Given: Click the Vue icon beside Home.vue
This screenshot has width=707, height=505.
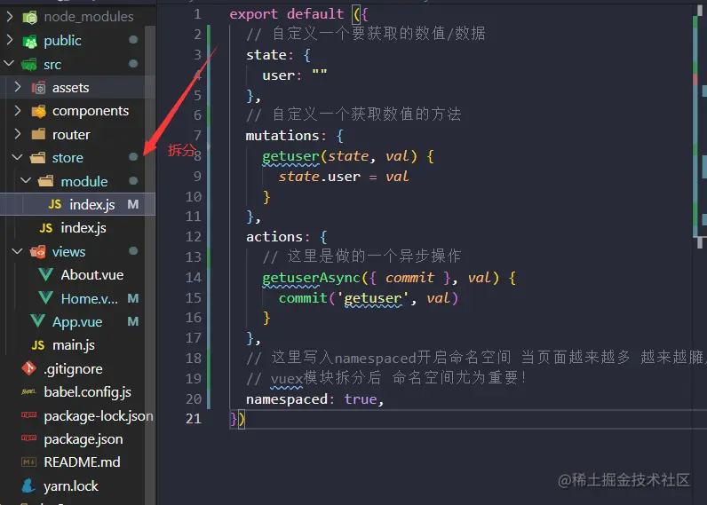Looking at the screenshot, I should (46, 298).
